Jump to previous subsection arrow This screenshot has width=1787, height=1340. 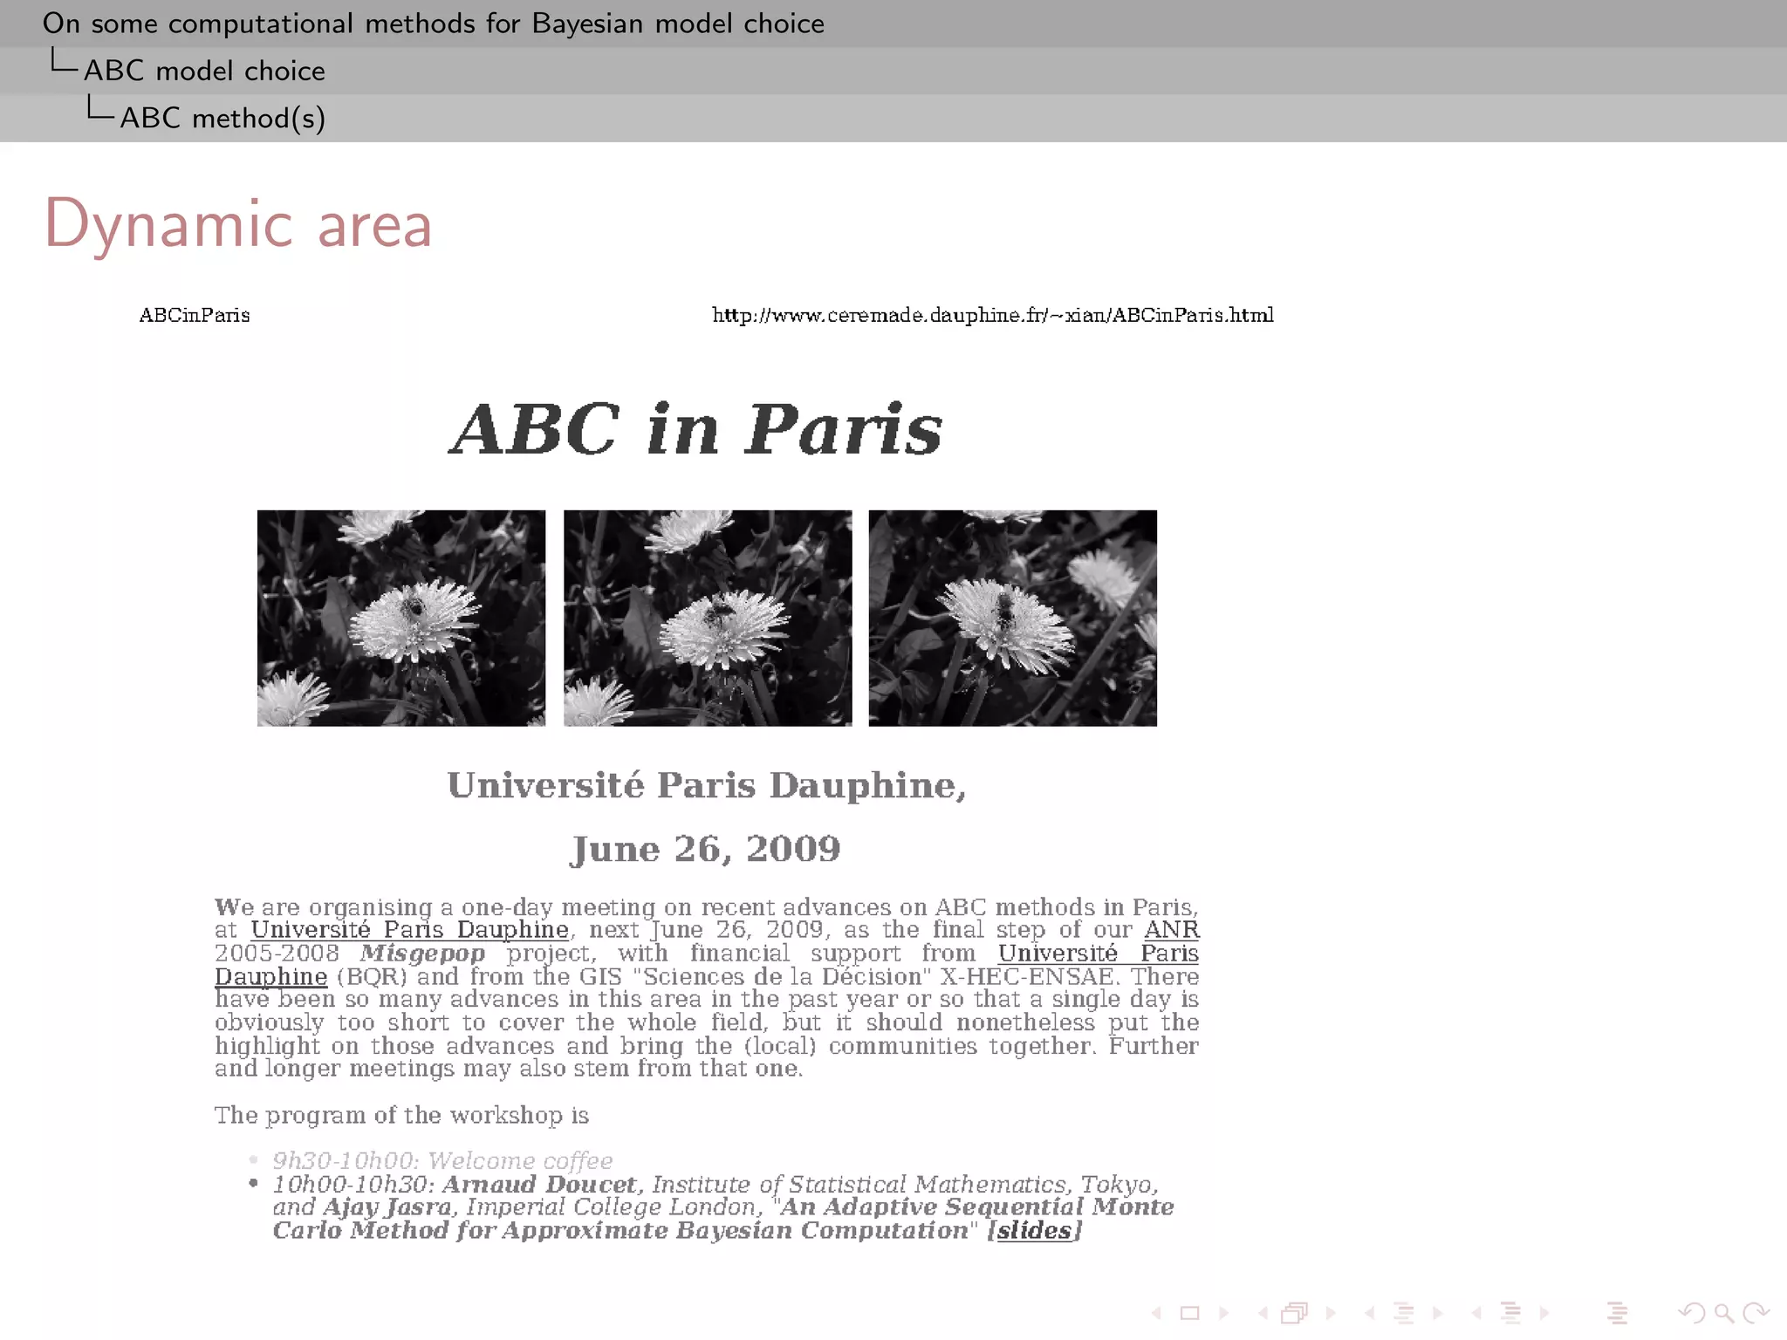point(1370,1313)
